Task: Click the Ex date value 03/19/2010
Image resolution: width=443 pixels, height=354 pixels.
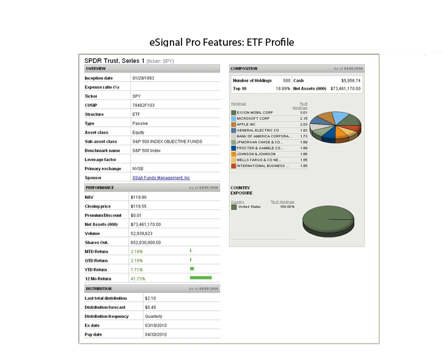Action: pyautogui.click(x=156, y=325)
